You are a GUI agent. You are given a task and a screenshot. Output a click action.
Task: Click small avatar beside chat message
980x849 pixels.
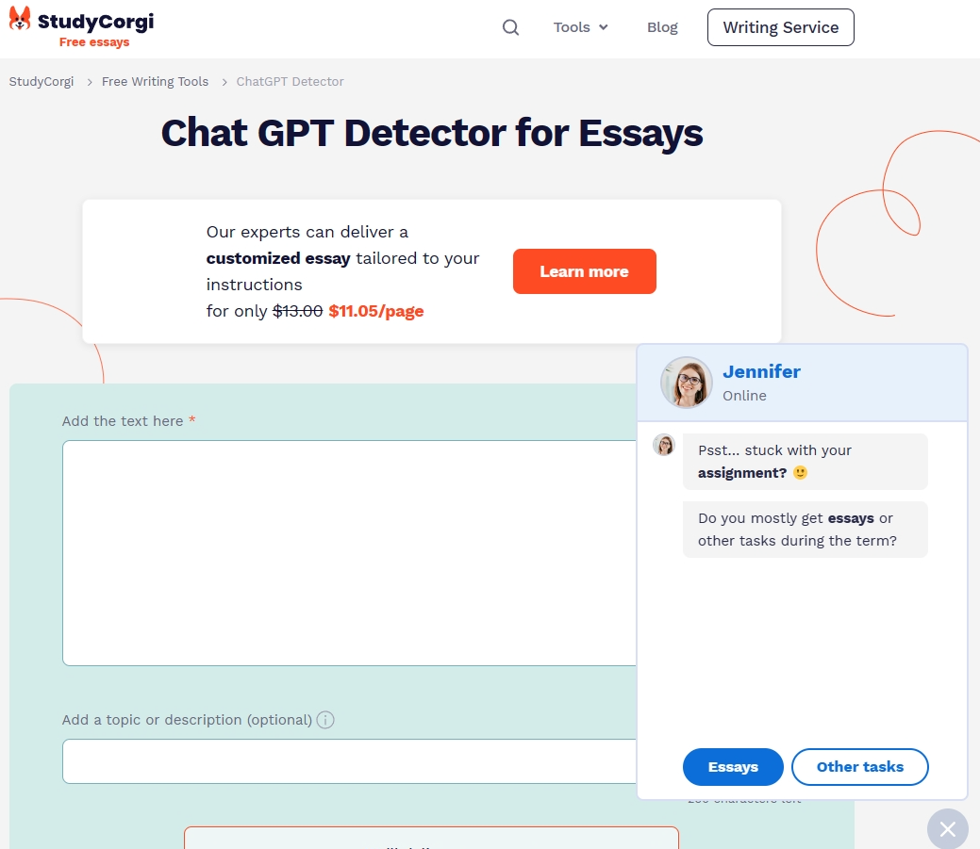coord(664,445)
